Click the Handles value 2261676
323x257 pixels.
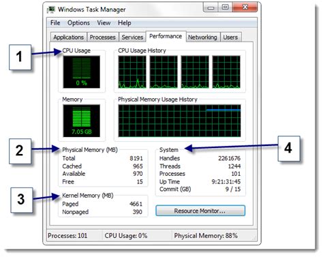(x=230, y=158)
